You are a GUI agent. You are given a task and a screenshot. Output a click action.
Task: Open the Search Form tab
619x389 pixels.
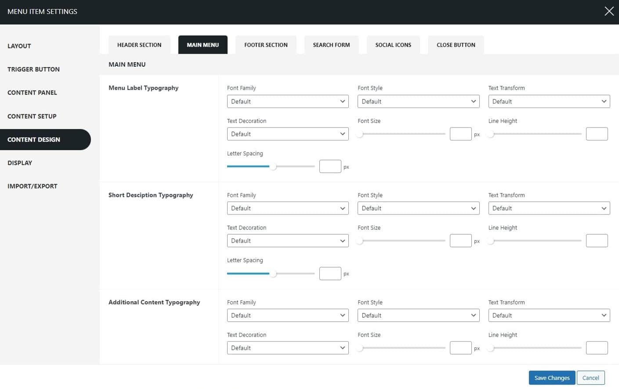pyautogui.click(x=331, y=45)
